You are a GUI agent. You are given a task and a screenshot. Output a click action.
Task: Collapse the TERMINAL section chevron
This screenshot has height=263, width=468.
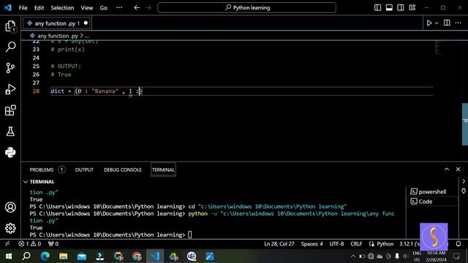(26, 182)
